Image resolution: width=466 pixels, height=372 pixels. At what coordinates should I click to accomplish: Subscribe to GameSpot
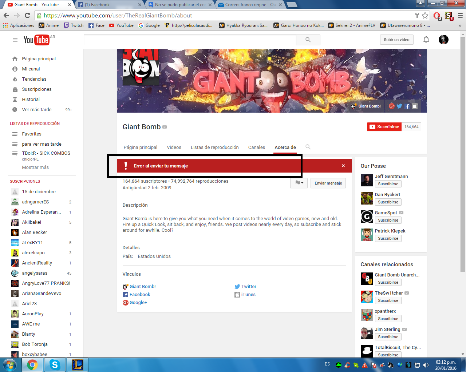pyautogui.click(x=388, y=220)
